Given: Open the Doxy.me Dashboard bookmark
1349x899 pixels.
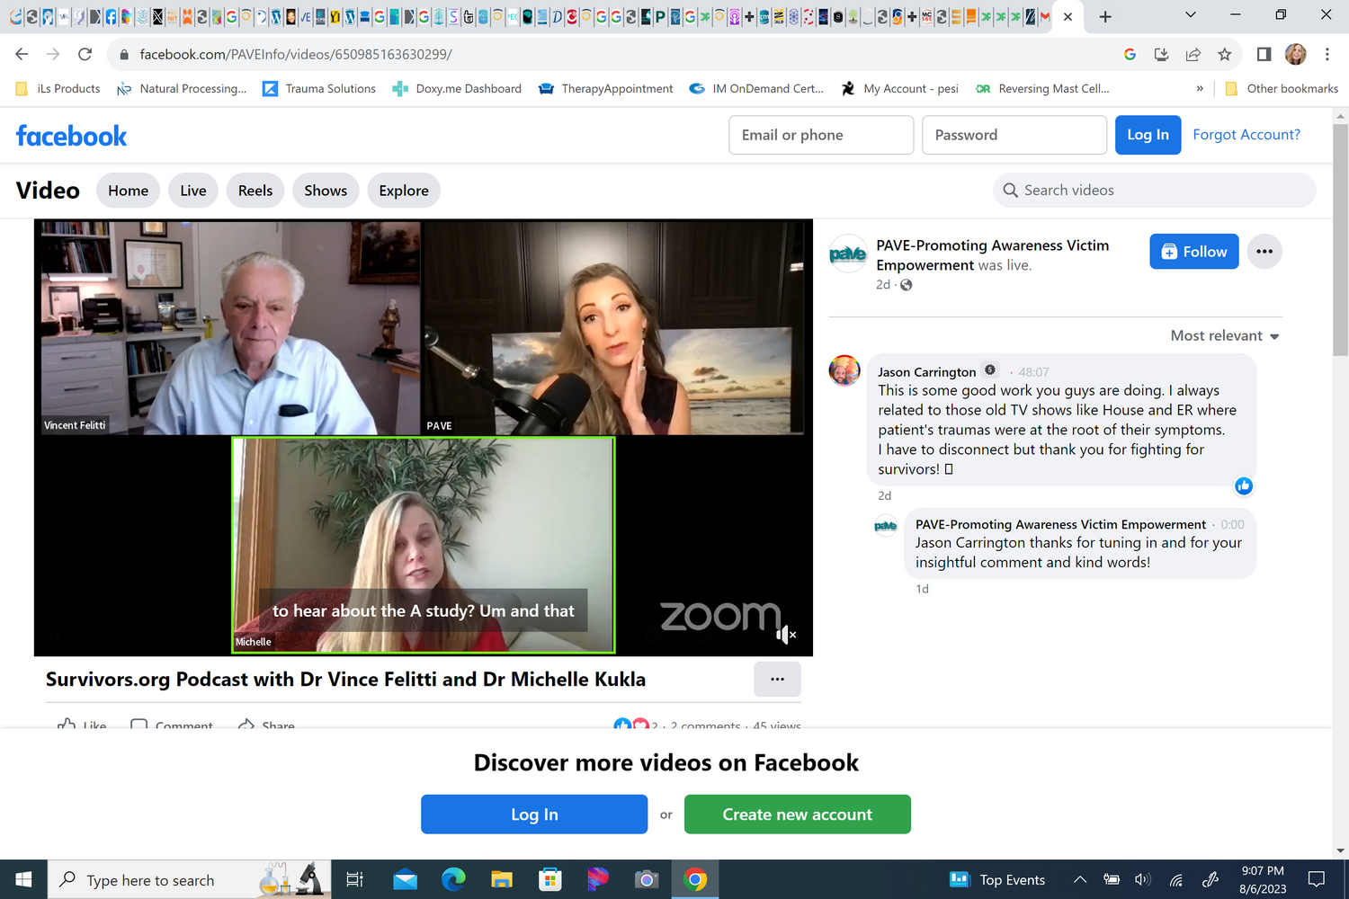Looking at the screenshot, I should (x=457, y=89).
